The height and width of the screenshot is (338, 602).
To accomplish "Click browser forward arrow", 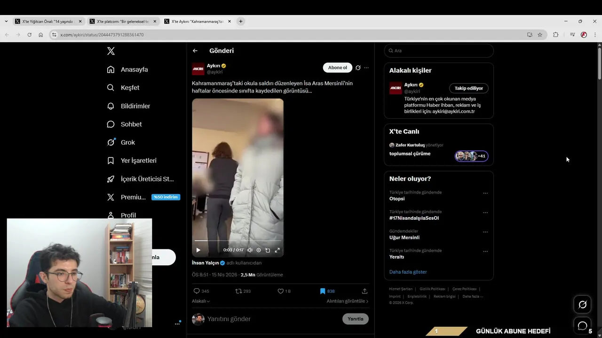I will click(18, 35).
